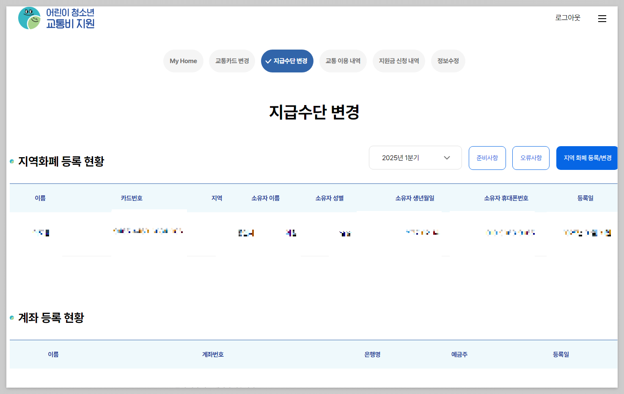624x394 pixels.
Task: Open the 교통 이용 내역 tab
Action: tap(343, 61)
